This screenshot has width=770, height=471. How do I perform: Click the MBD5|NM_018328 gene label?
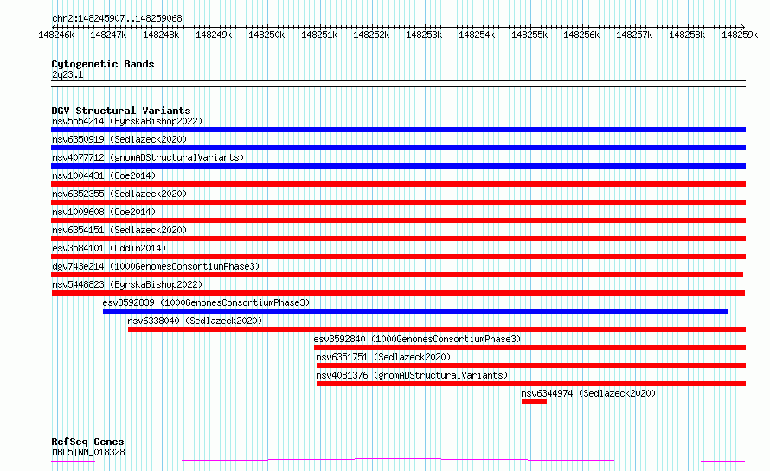point(88,452)
